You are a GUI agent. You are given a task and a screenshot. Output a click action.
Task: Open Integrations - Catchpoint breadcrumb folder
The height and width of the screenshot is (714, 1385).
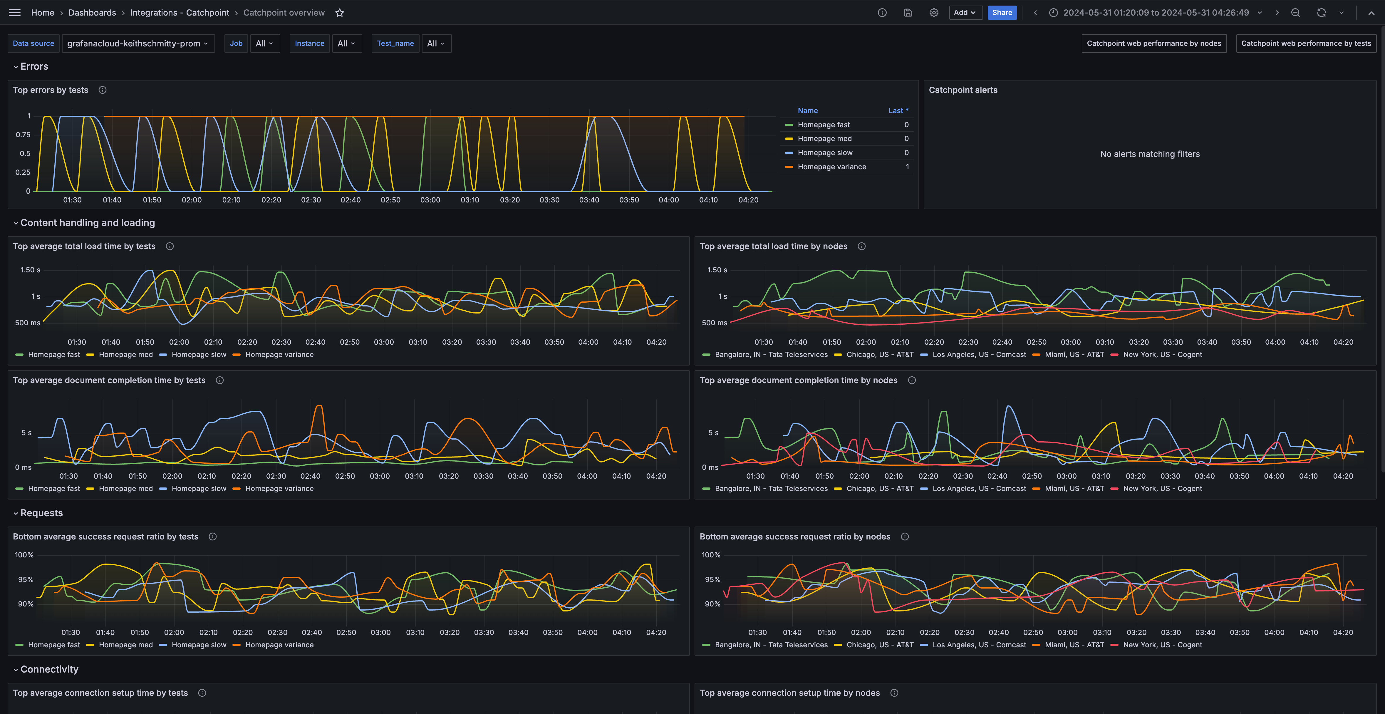pos(179,12)
